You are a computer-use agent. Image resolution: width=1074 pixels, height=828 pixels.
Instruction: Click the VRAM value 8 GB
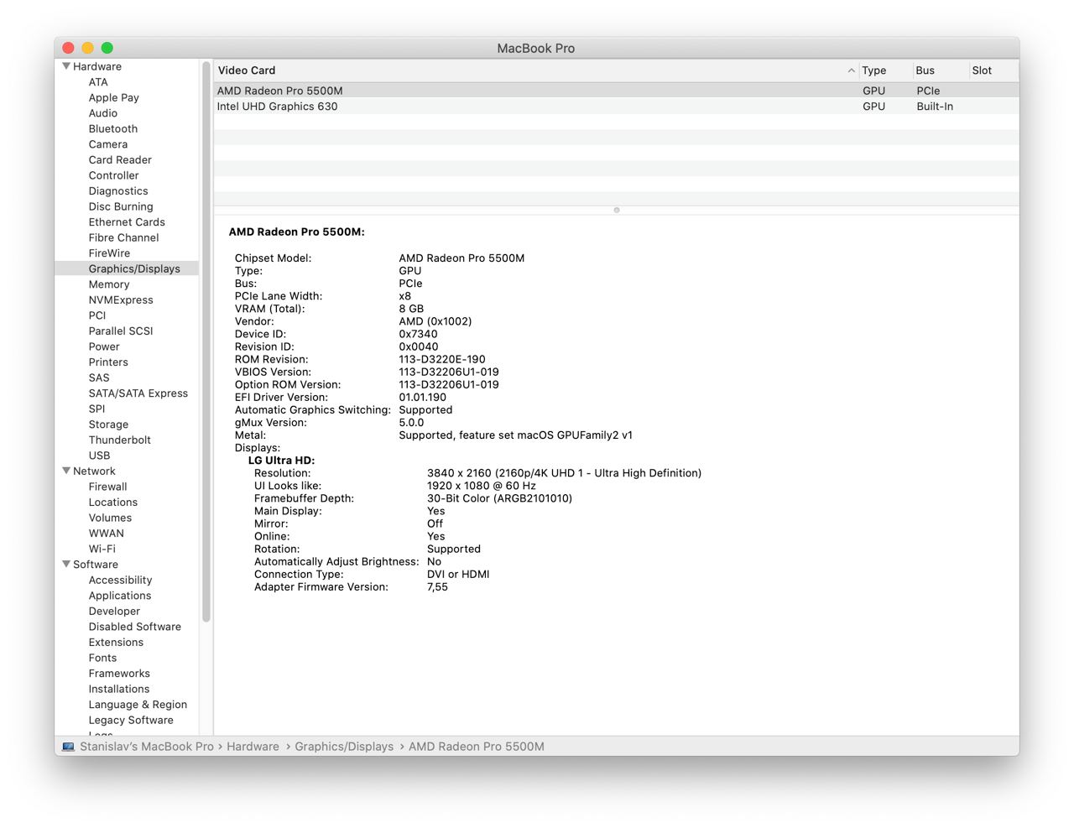click(411, 309)
